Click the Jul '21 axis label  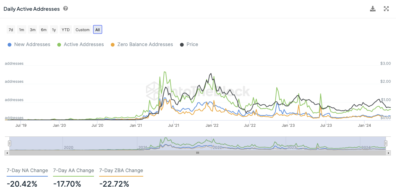(x=173, y=125)
